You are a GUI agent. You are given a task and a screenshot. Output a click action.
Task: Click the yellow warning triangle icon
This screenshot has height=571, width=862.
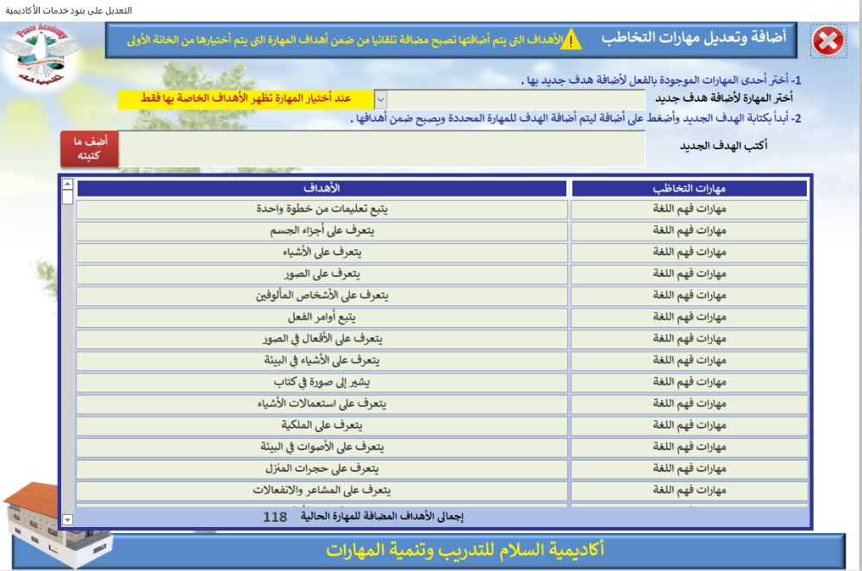tap(572, 40)
